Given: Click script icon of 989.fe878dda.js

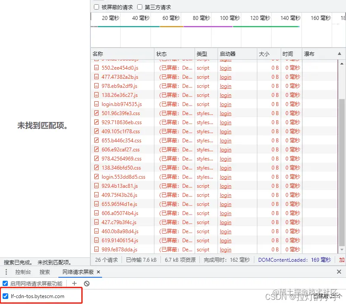Looking at the screenshot, I should 96,249.
